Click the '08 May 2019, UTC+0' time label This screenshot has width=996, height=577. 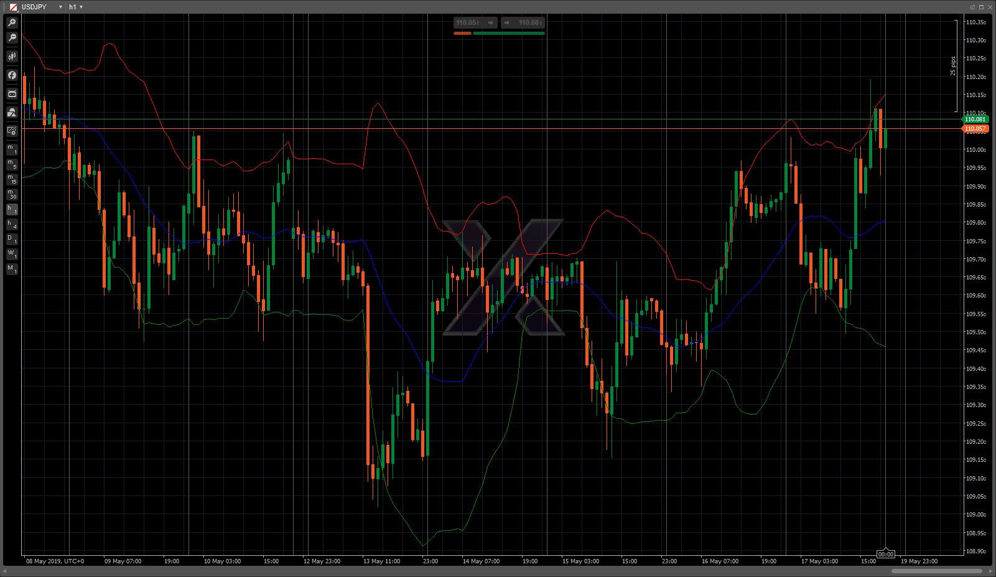[55, 561]
